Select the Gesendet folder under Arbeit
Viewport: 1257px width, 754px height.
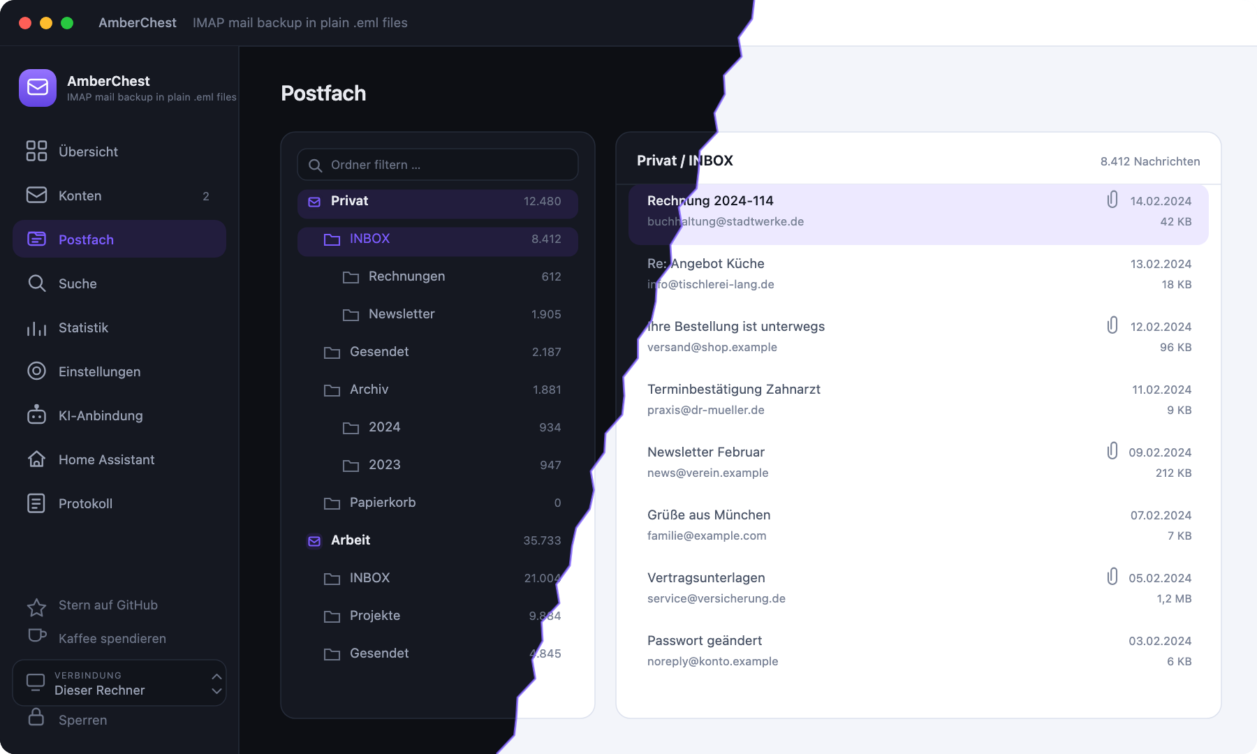coord(438,653)
